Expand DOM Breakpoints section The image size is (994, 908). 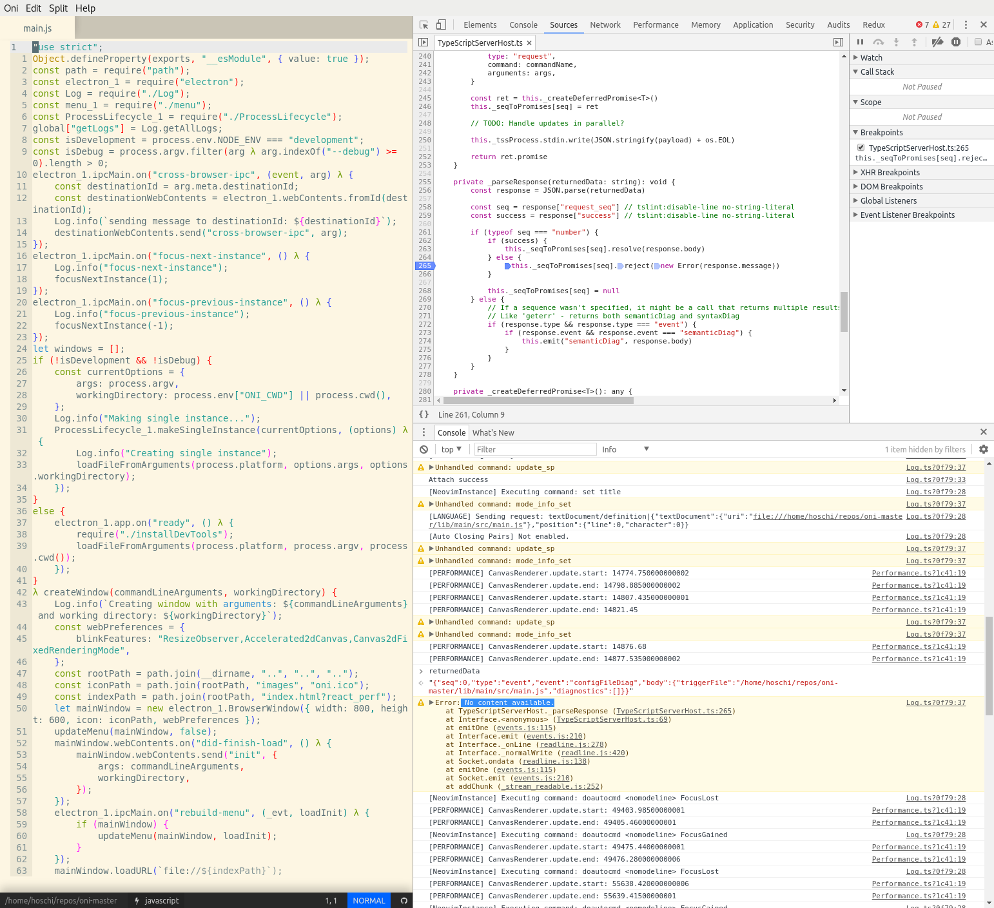pyautogui.click(x=922, y=186)
